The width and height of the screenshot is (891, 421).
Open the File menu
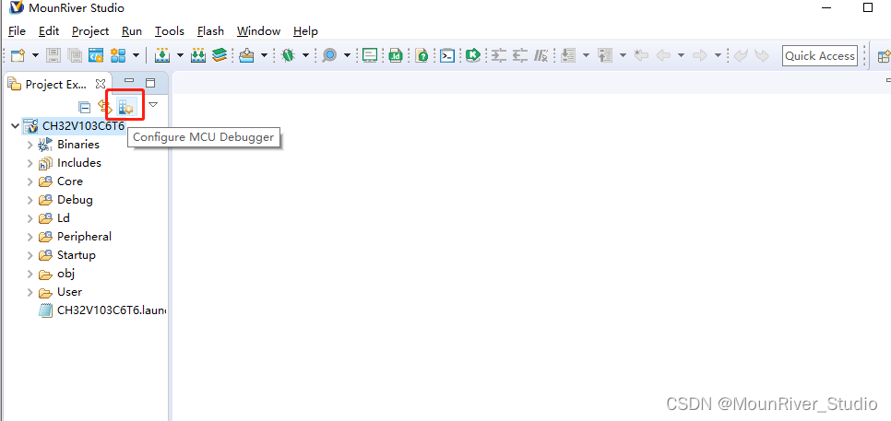pyautogui.click(x=17, y=31)
